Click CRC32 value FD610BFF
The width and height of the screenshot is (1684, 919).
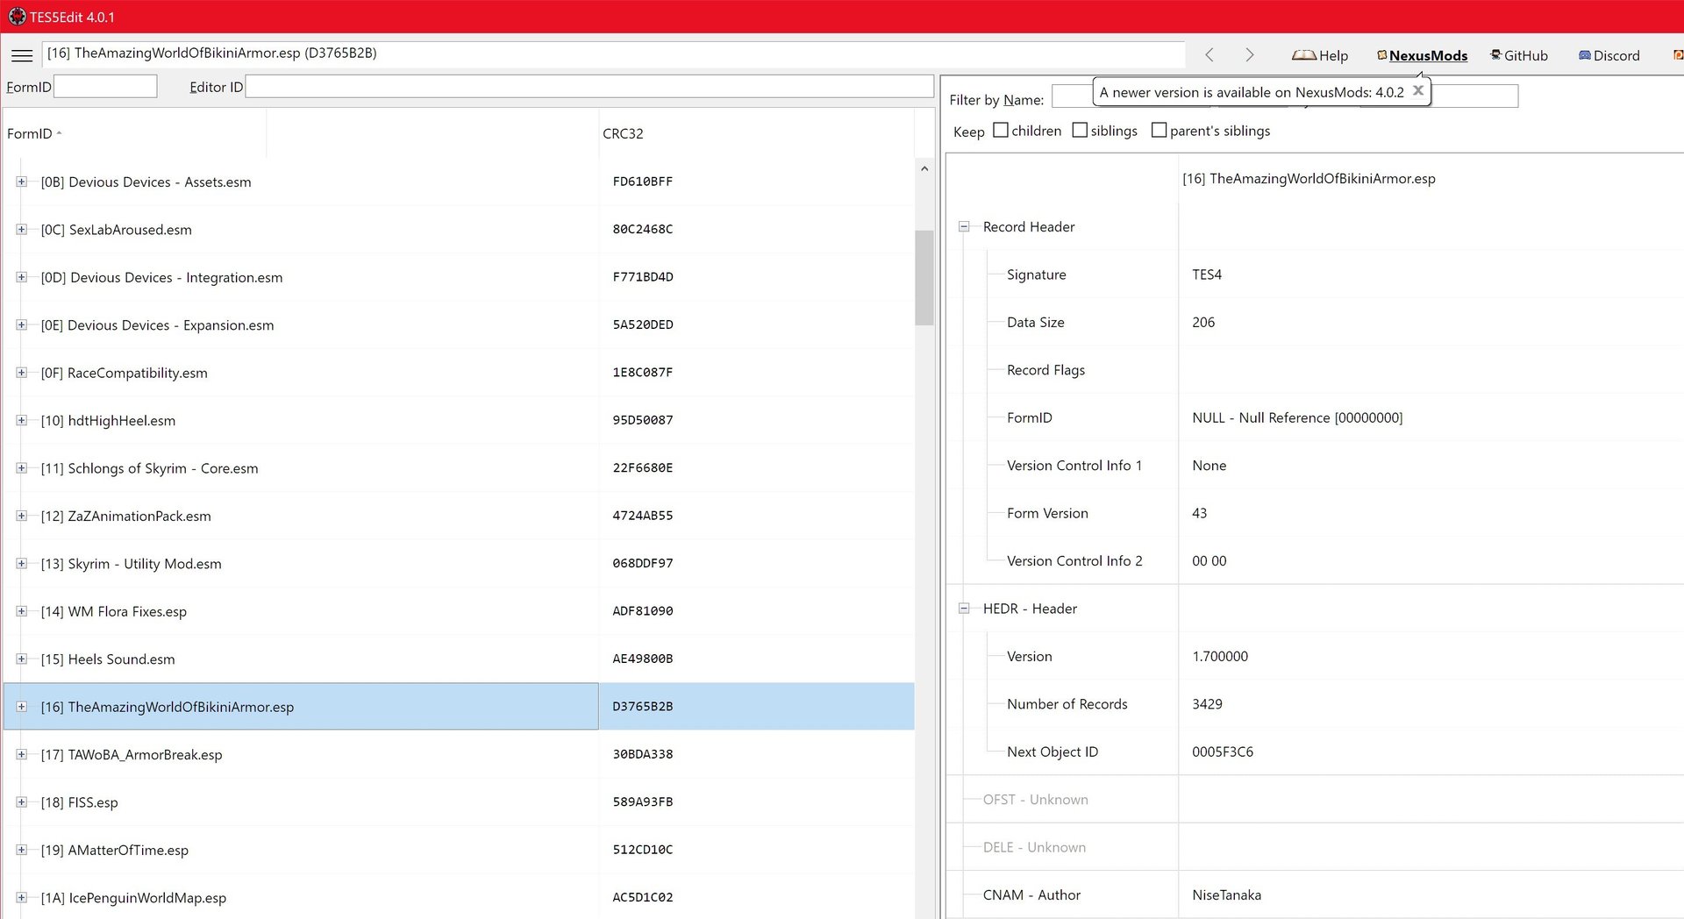pos(643,182)
